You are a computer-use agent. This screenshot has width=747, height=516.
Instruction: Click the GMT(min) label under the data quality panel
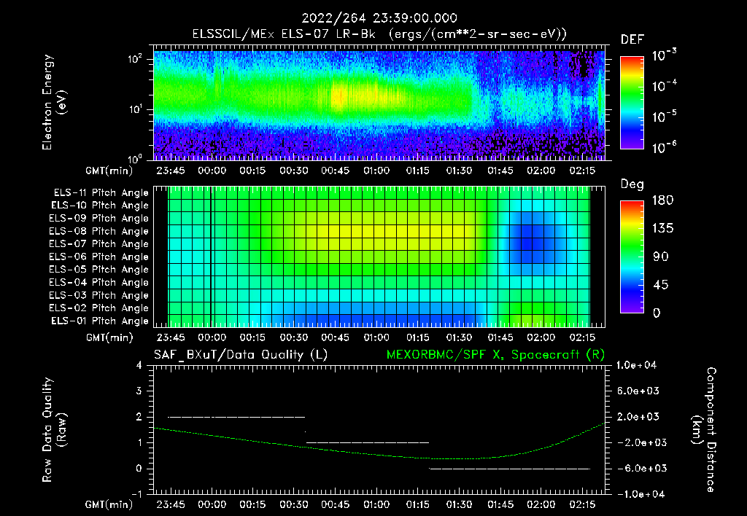[109, 504]
